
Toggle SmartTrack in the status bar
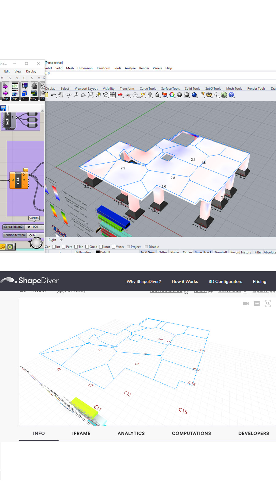tap(203, 252)
